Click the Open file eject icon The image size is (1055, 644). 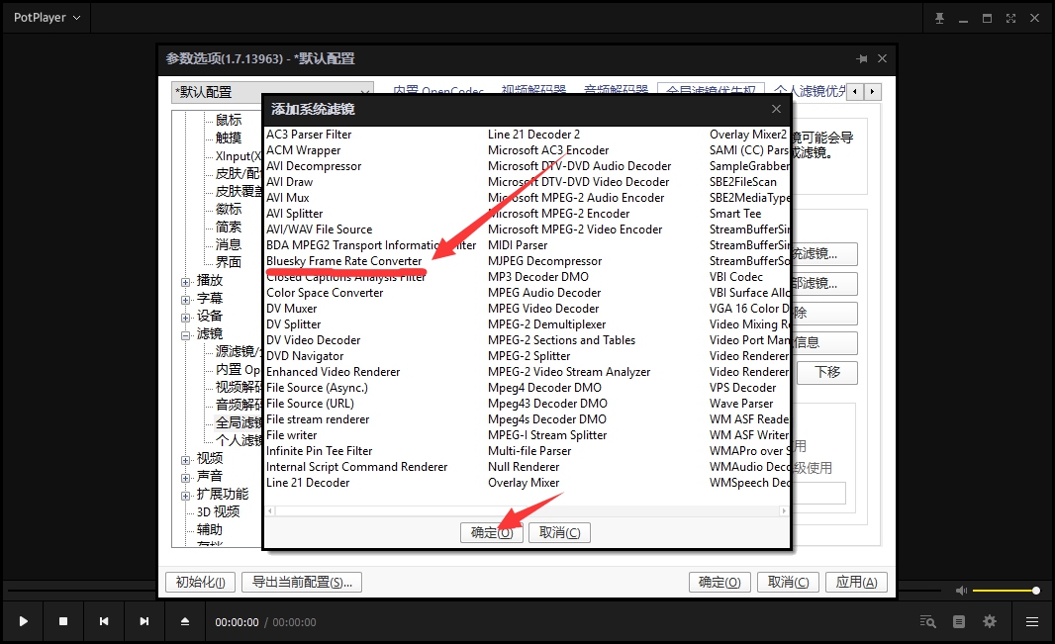point(185,622)
